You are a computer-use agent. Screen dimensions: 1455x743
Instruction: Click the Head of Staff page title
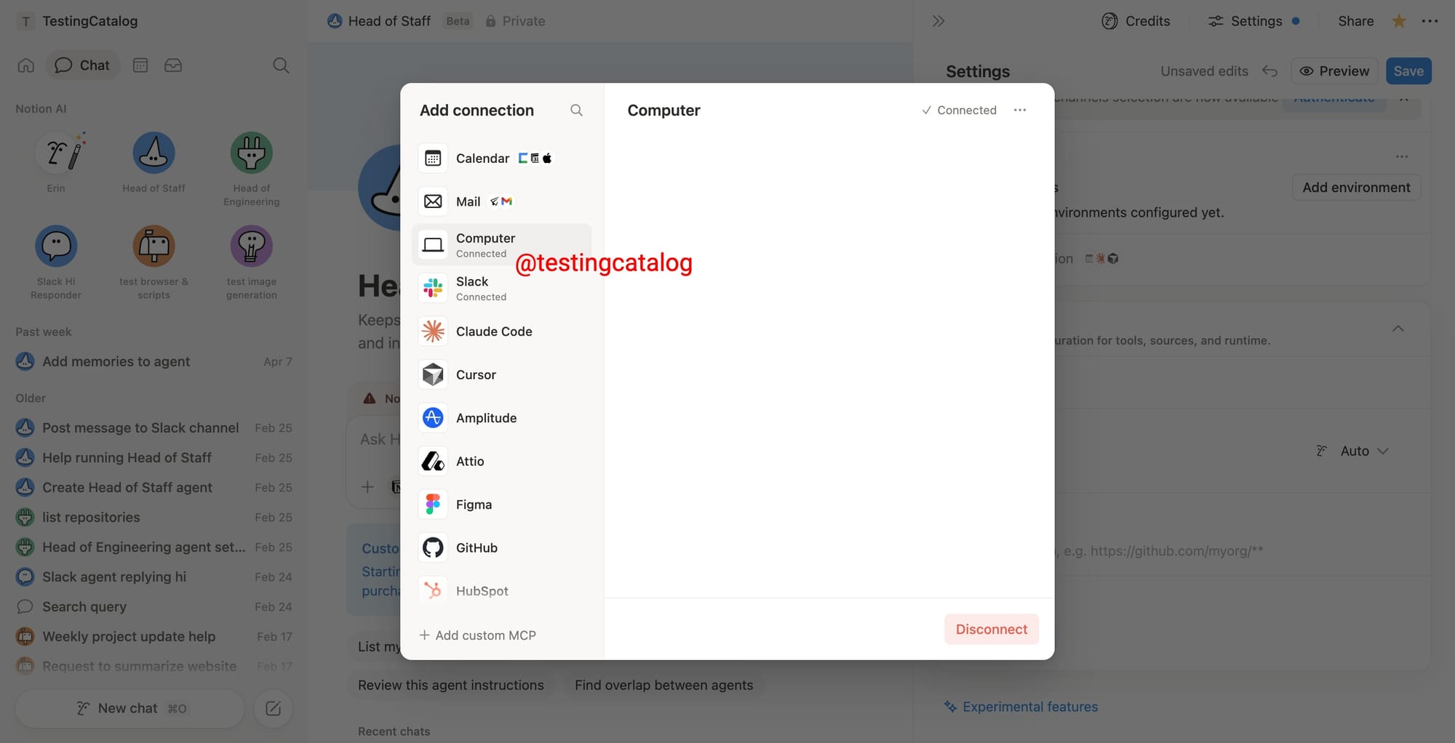click(x=389, y=21)
